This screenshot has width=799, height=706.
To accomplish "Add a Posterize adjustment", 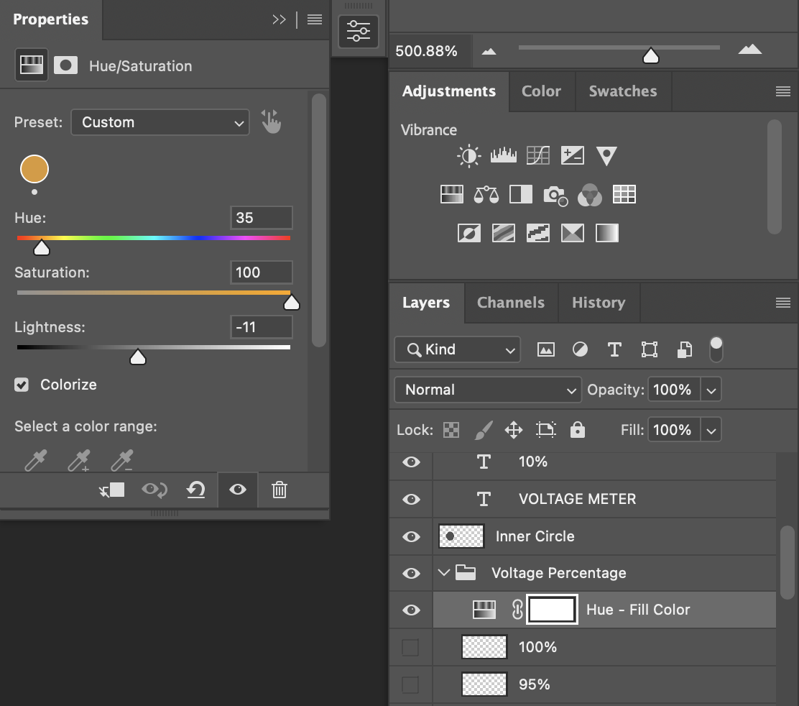I will tap(504, 233).
